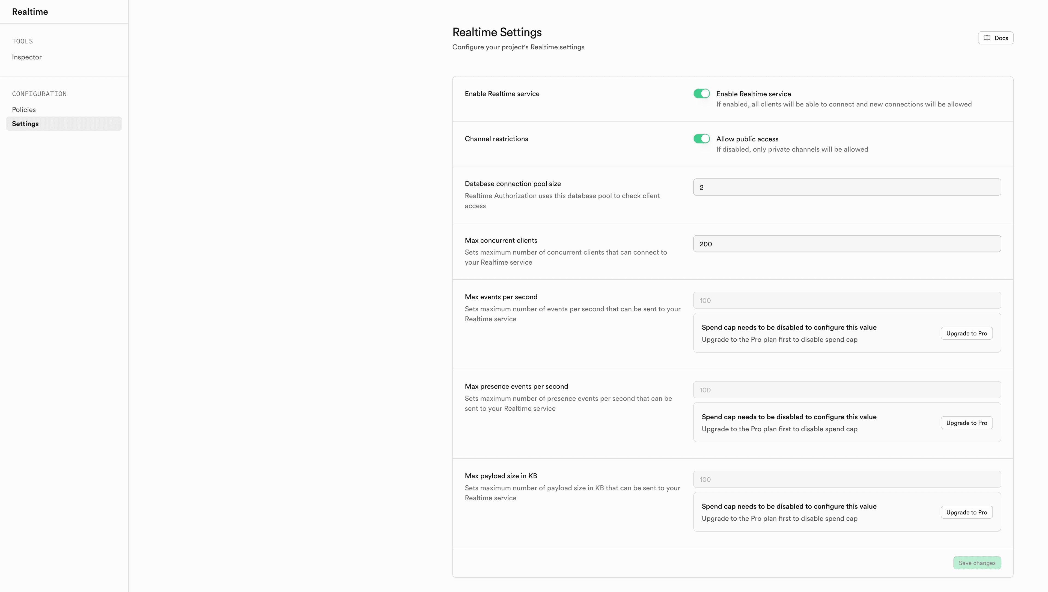Click Save changes at the bottom
The width and height of the screenshot is (1048, 592).
(977, 563)
